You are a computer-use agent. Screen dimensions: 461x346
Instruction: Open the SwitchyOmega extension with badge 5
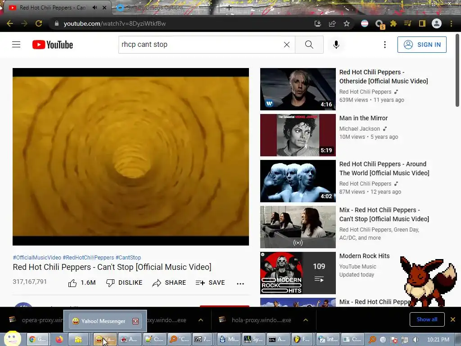(380, 24)
